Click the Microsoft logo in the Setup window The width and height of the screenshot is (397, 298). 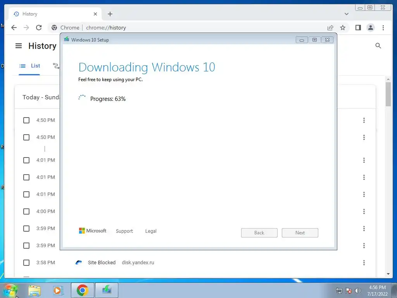(x=93, y=230)
